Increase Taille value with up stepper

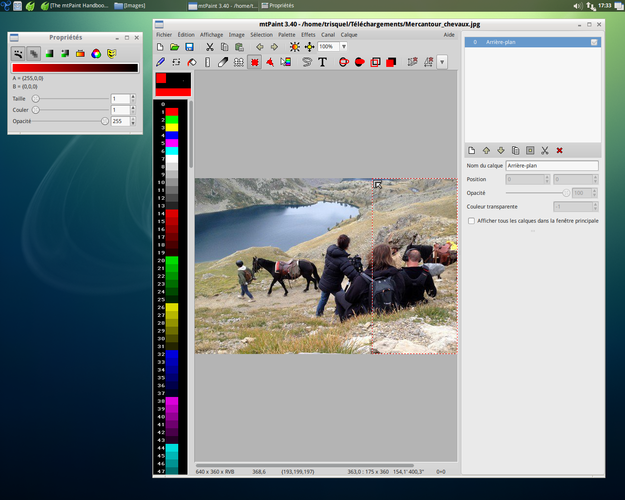coord(133,97)
